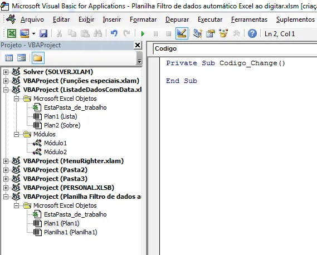Click the VBA icon left of Arquivo
317x255 pixels.
click(11, 19)
